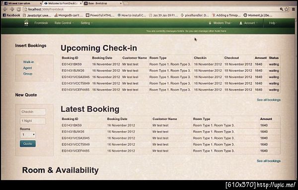The width and height of the screenshot is (298, 190).
Task: Expand the Account dropdown menu
Action: [x=248, y=23]
